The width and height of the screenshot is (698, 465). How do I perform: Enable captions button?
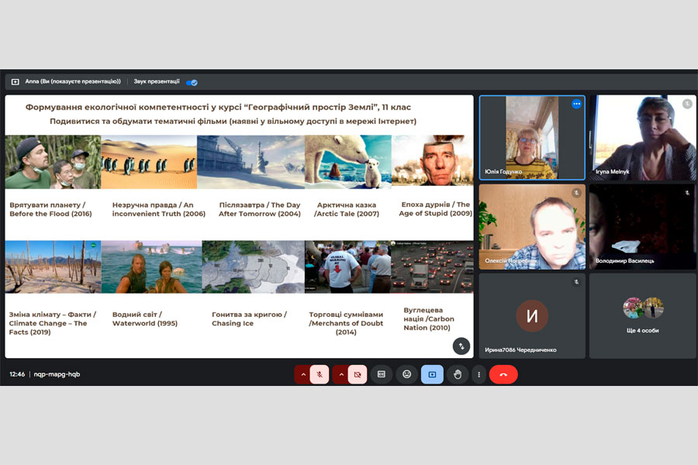click(x=382, y=374)
